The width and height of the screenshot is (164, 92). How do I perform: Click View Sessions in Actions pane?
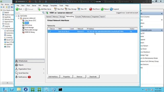tap(145, 64)
